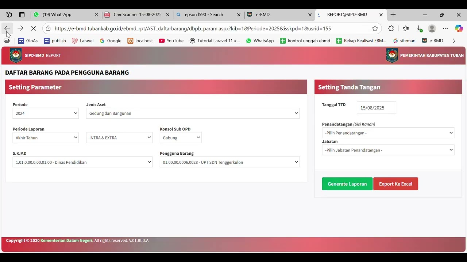
Task: Click the SIPD-BMD logo in header
Action: click(16, 55)
